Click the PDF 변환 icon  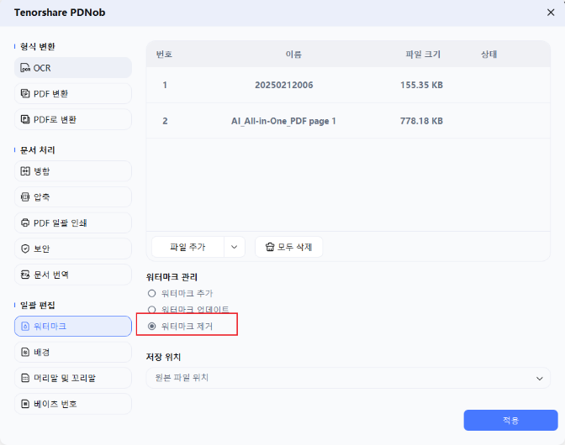[25, 93]
